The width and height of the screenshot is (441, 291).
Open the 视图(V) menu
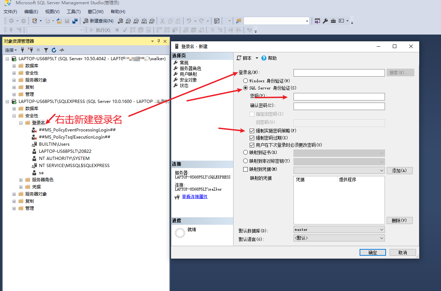(x=52, y=12)
